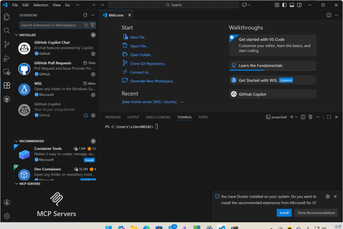Click the filter extensions funnel icon
This screenshot has width=343, height=229.
click(93, 25)
